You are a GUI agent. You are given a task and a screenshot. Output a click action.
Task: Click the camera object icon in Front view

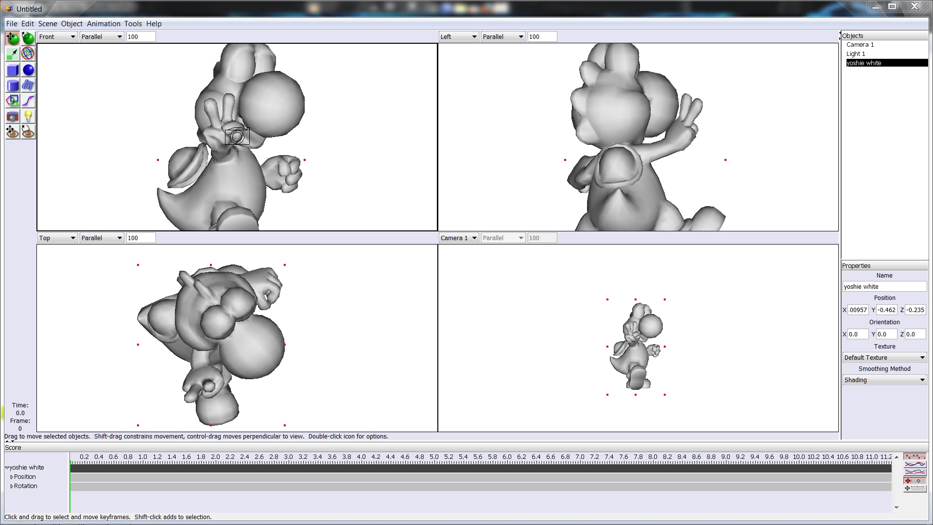click(x=237, y=137)
